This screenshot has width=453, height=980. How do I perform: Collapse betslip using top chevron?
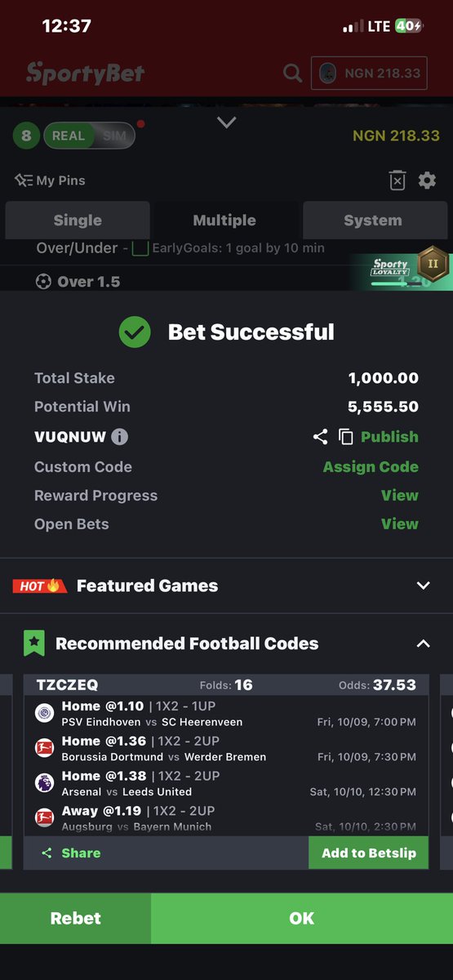(x=227, y=122)
